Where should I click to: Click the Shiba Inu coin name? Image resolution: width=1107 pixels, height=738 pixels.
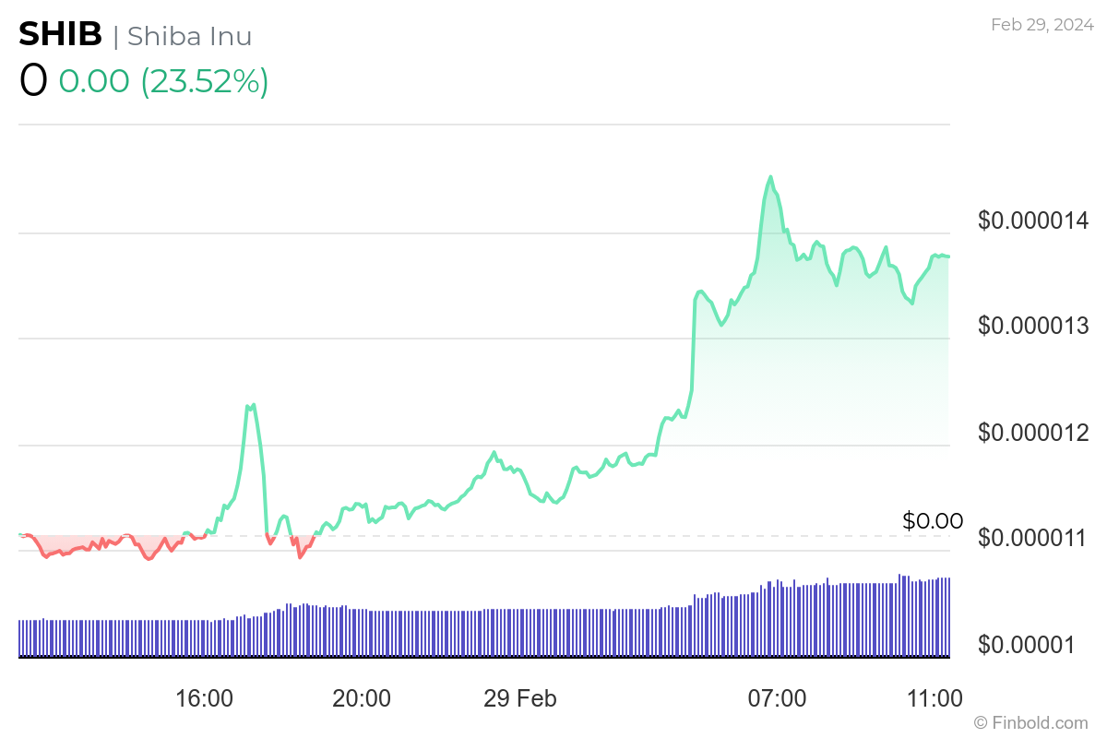189,36
